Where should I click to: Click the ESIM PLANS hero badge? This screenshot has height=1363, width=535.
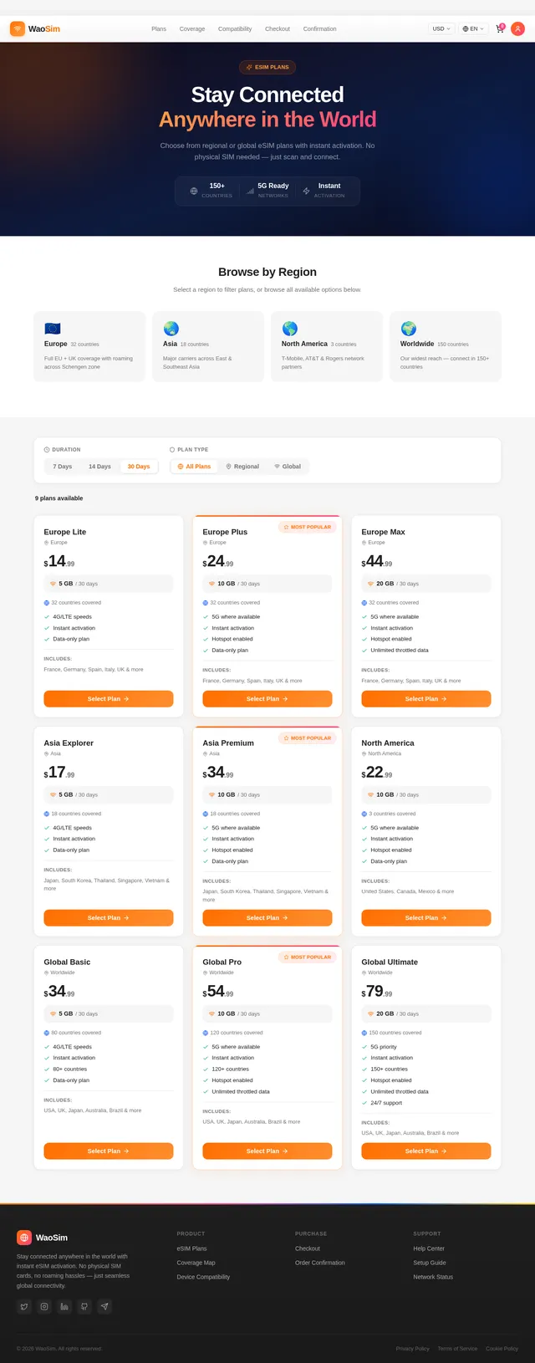click(267, 67)
